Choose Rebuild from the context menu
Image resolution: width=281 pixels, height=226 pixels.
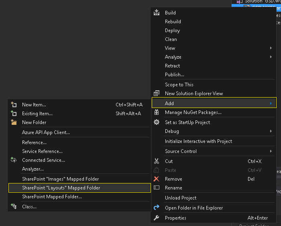click(x=173, y=22)
